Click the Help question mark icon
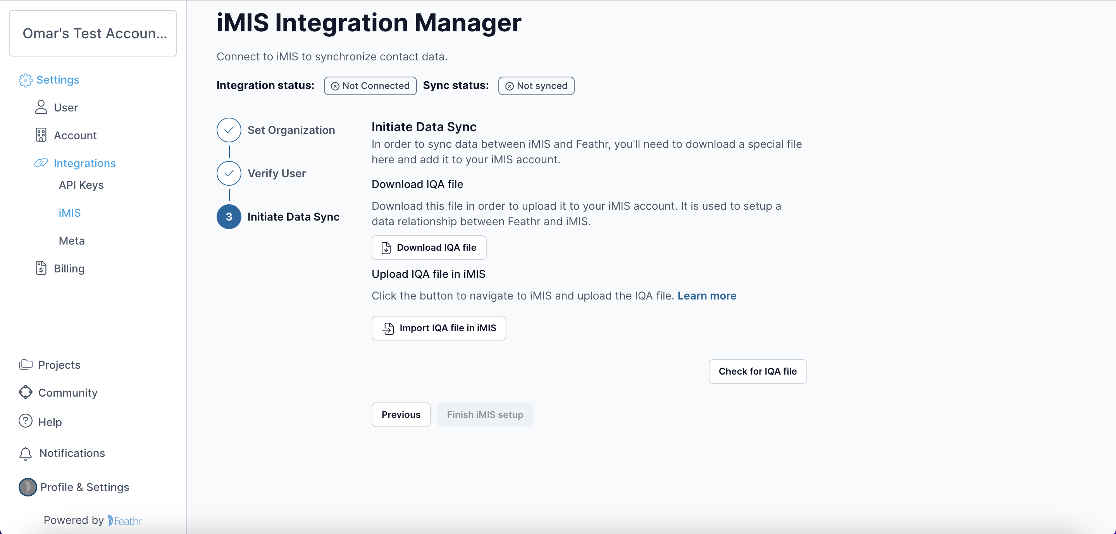The width and height of the screenshot is (1116, 534). point(25,422)
